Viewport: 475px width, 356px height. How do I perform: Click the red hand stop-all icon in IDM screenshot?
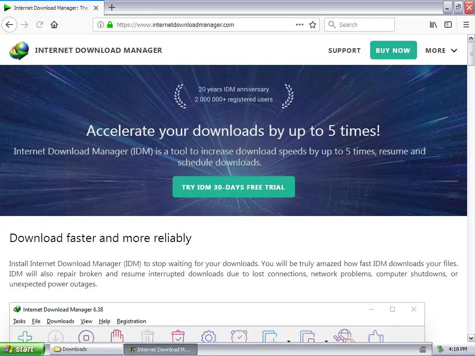click(x=117, y=336)
